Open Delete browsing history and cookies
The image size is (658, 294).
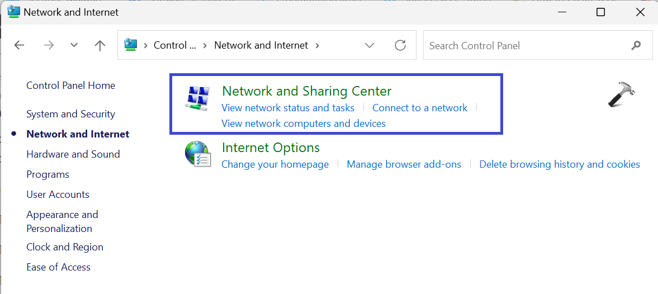560,164
